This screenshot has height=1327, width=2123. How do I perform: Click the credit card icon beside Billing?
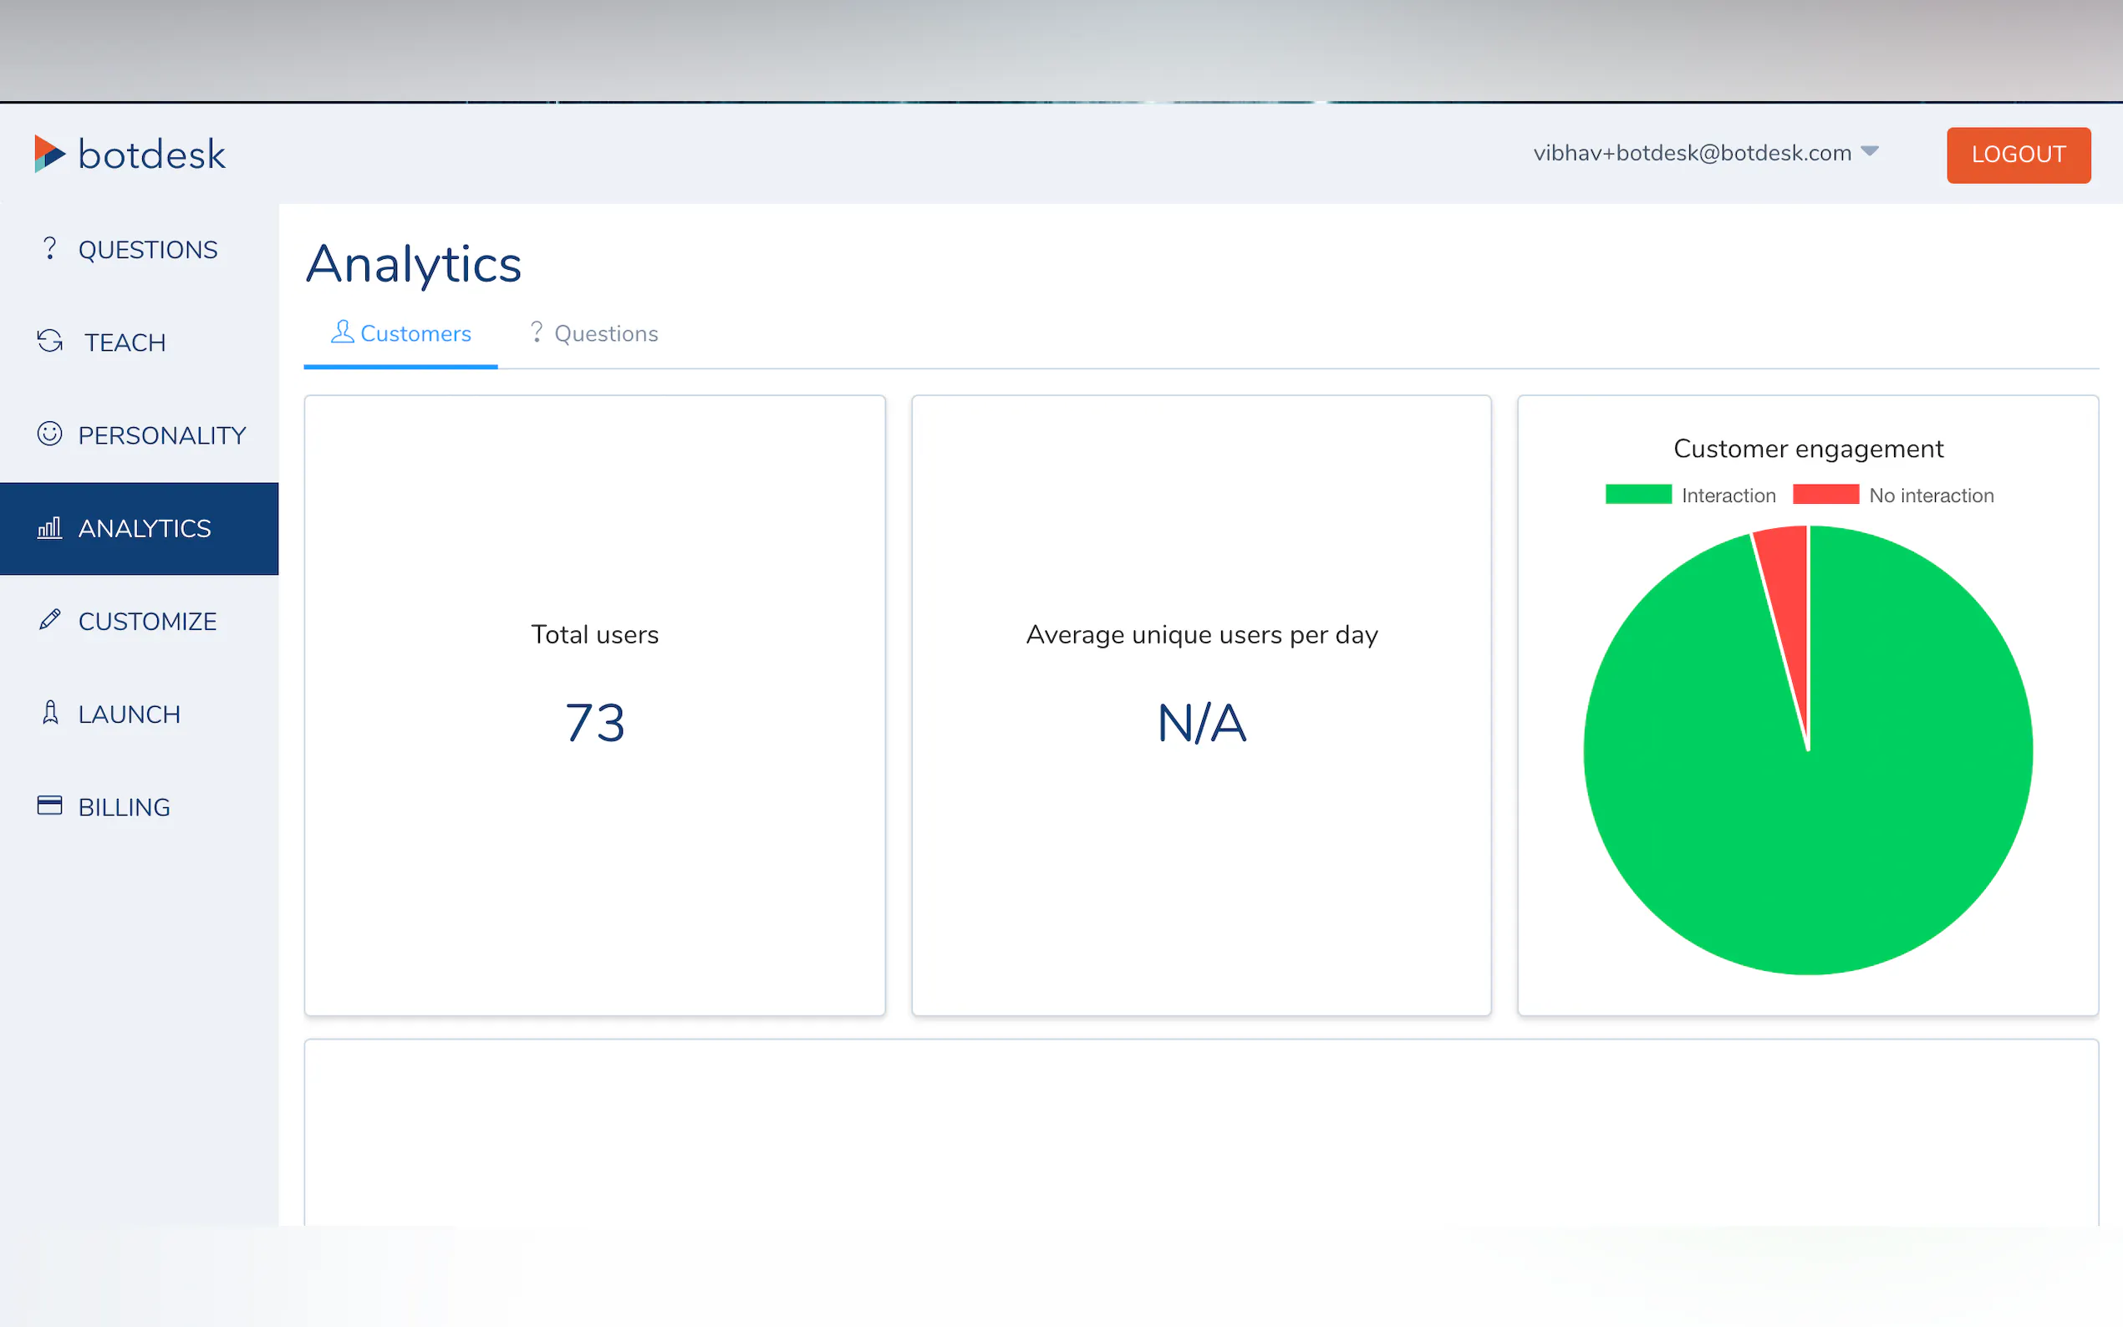click(x=50, y=806)
